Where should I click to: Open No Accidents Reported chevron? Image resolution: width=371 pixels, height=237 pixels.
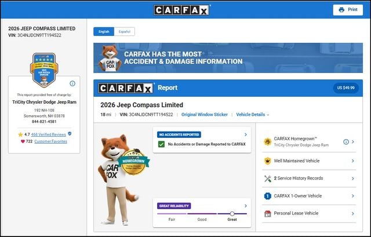(246, 134)
